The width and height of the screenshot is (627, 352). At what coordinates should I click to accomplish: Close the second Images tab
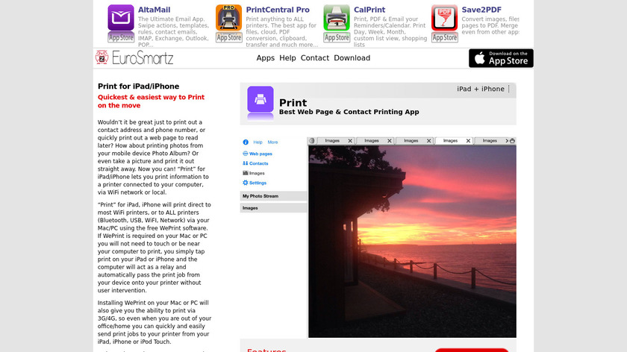point(389,141)
